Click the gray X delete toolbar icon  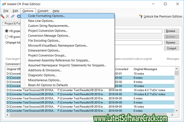(x=7, y=16)
